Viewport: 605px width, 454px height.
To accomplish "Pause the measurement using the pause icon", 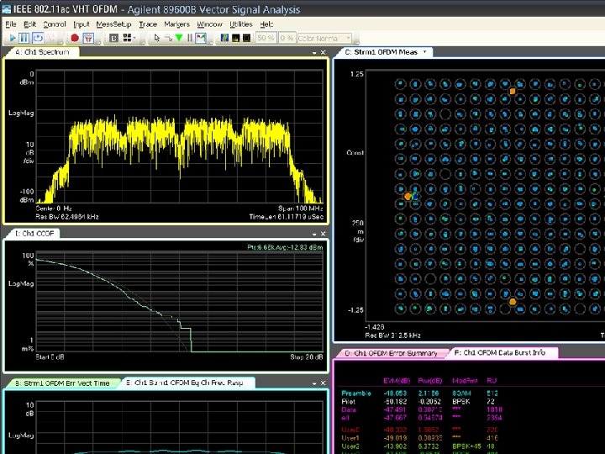I will click(x=24, y=38).
